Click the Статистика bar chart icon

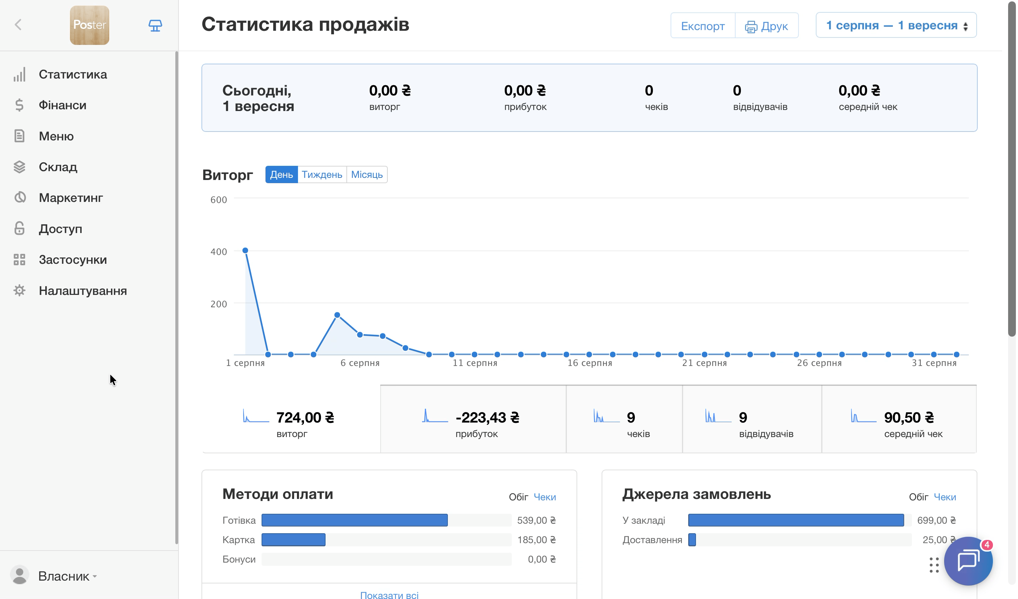click(19, 74)
